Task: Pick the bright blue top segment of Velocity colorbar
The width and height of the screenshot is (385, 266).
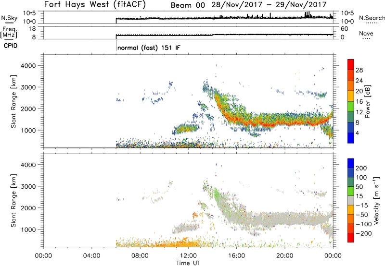Action: pyautogui.click(x=351, y=163)
